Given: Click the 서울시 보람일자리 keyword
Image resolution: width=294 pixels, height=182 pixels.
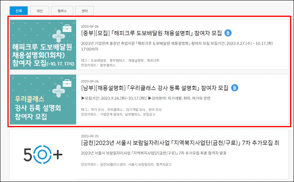Looking at the screenshot, I should [141, 165].
